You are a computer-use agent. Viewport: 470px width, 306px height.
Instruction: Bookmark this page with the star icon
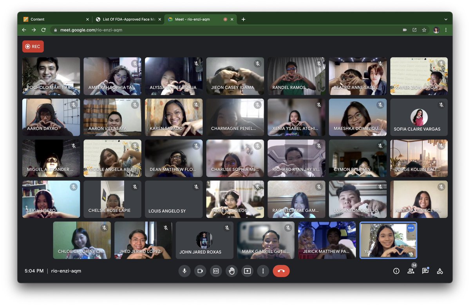tap(424, 30)
